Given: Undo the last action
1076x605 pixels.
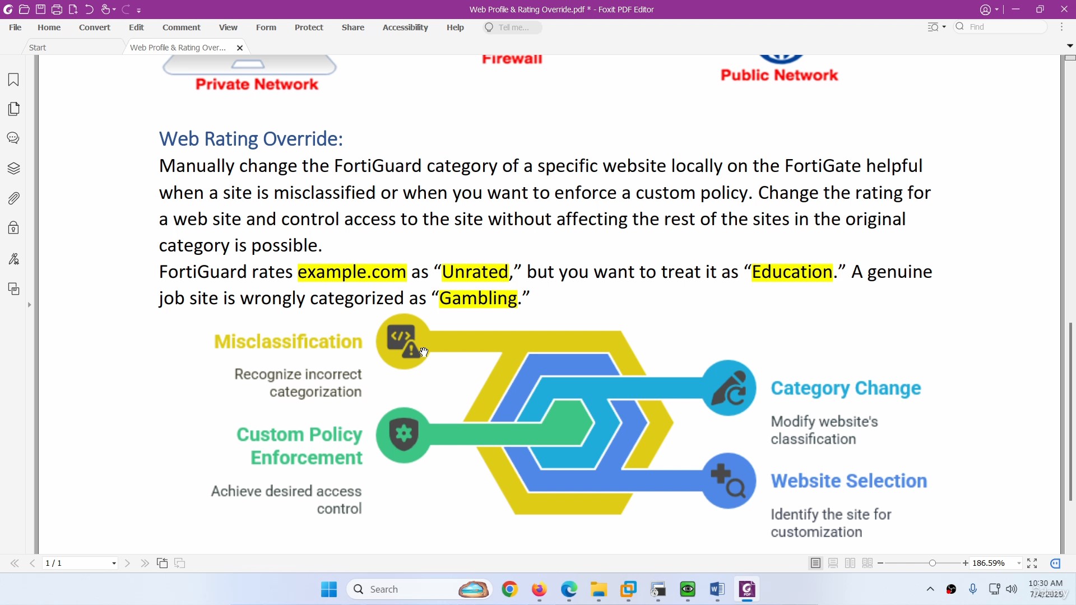Looking at the screenshot, I should [89, 10].
